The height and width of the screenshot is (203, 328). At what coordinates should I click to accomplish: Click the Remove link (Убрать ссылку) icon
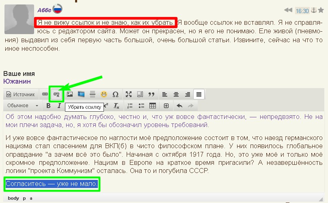[x=56, y=94]
